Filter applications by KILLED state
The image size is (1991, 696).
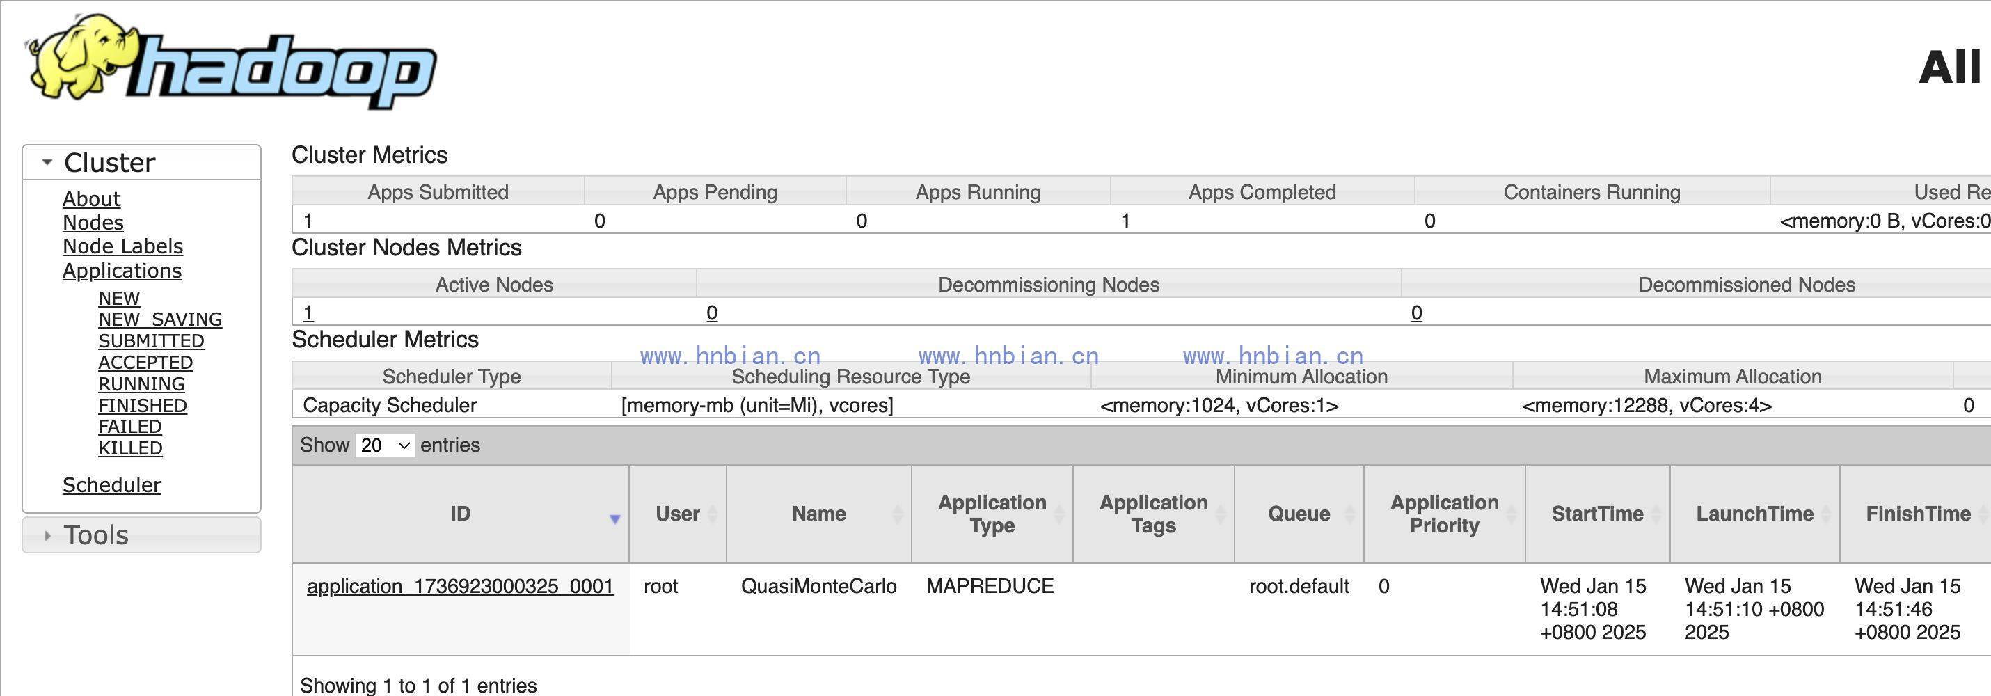point(130,448)
